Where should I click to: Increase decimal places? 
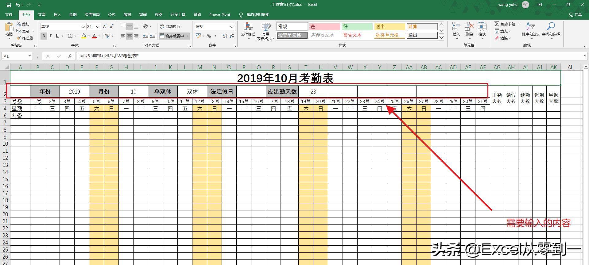(225, 36)
